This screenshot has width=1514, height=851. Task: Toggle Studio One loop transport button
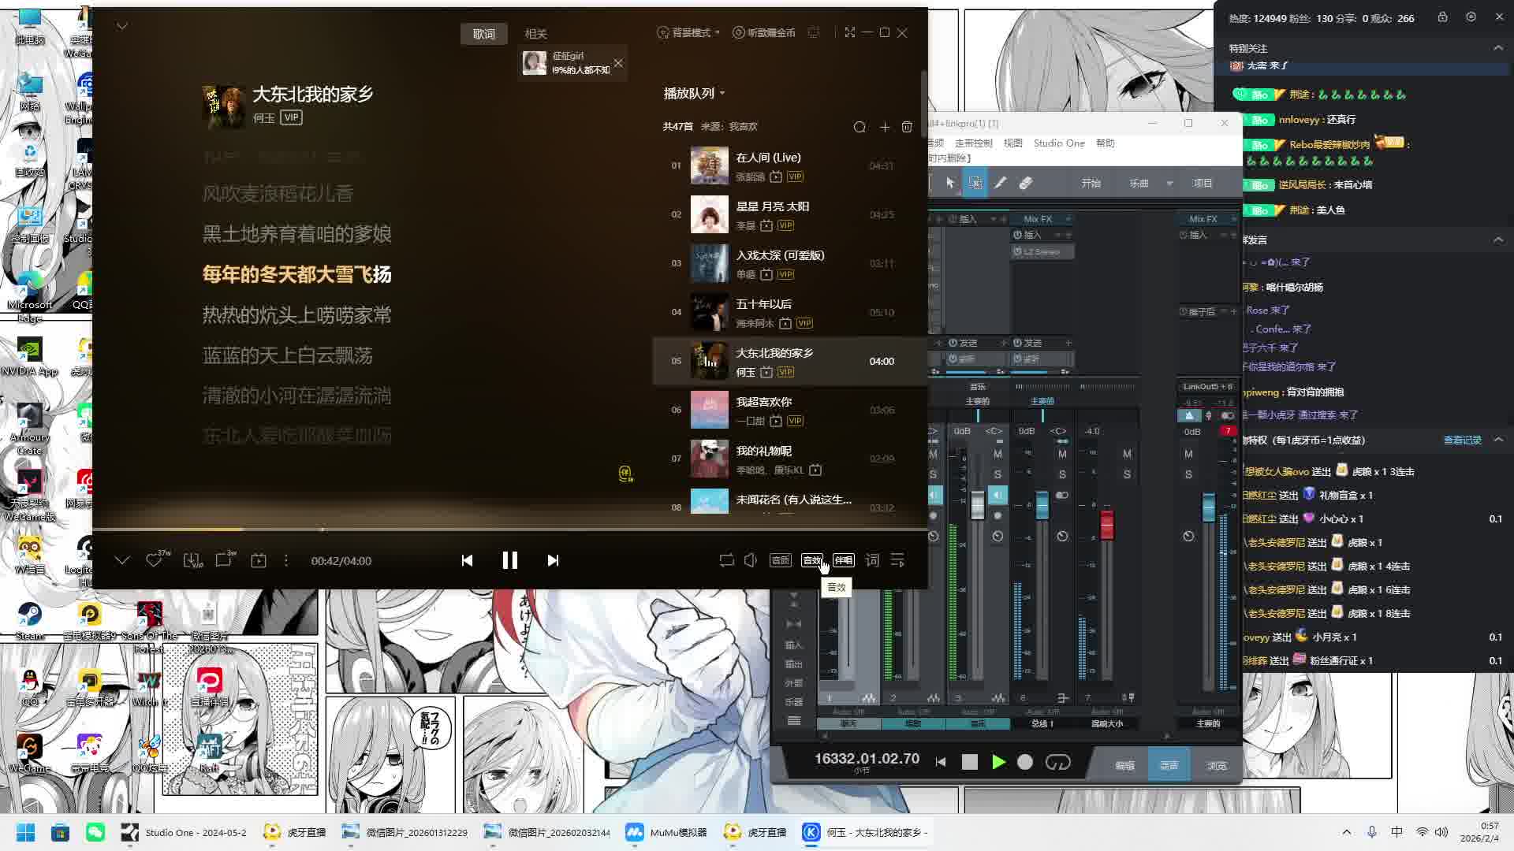pyautogui.click(x=1057, y=762)
